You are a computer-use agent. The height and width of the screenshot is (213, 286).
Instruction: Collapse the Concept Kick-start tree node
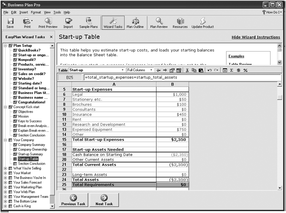point(5,107)
